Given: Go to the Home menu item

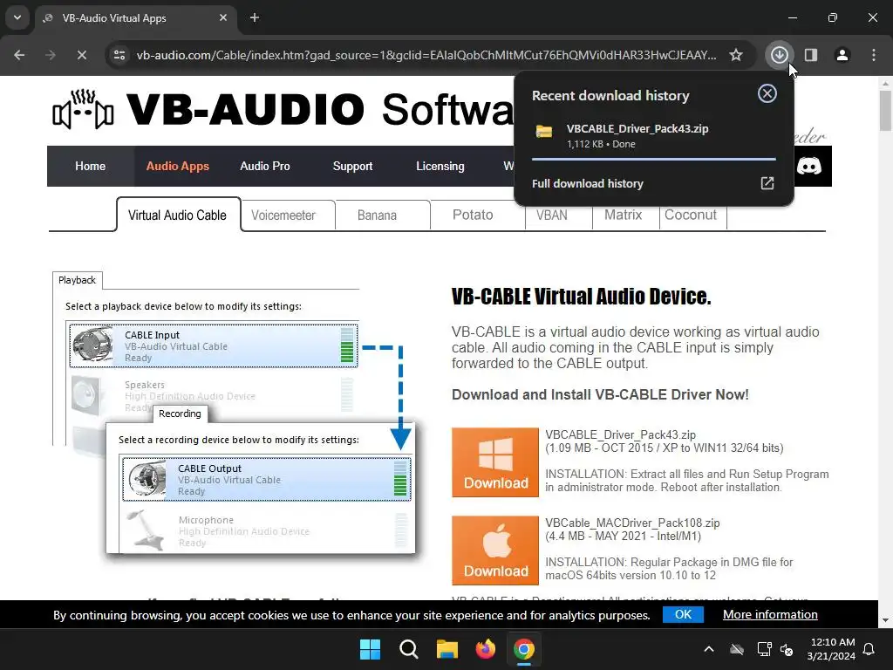Looking at the screenshot, I should coord(90,166).
